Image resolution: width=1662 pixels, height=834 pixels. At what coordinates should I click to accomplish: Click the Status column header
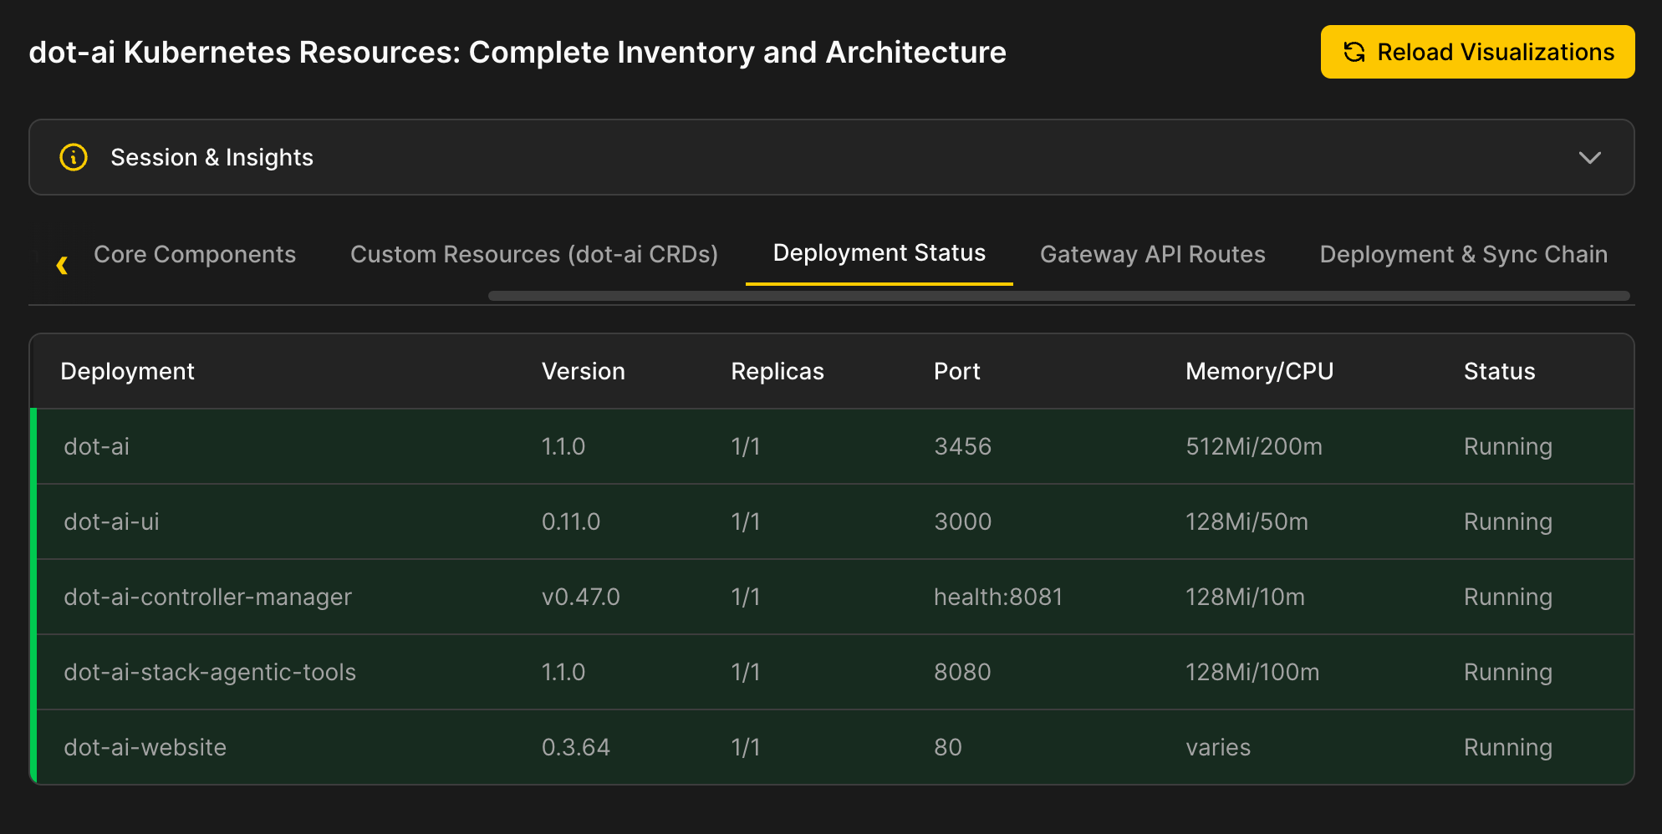pos(1499,371)
